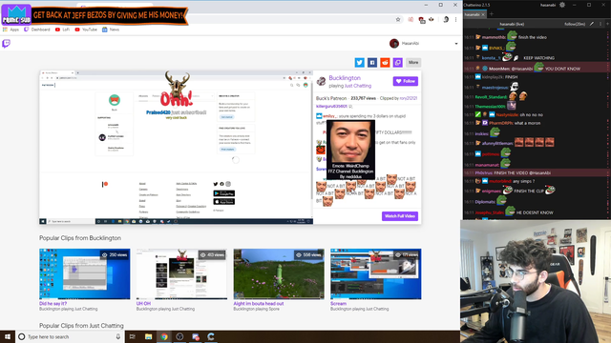Share the clip on Reddit

click(385, 62)
